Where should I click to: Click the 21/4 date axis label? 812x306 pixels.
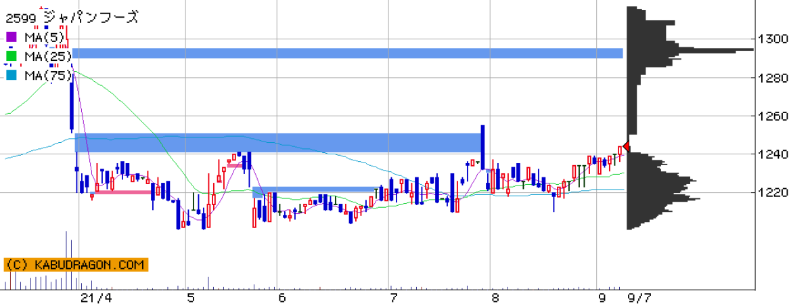96,298
